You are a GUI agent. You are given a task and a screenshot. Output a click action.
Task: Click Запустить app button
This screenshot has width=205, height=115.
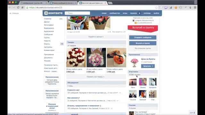tap(148, 66)
